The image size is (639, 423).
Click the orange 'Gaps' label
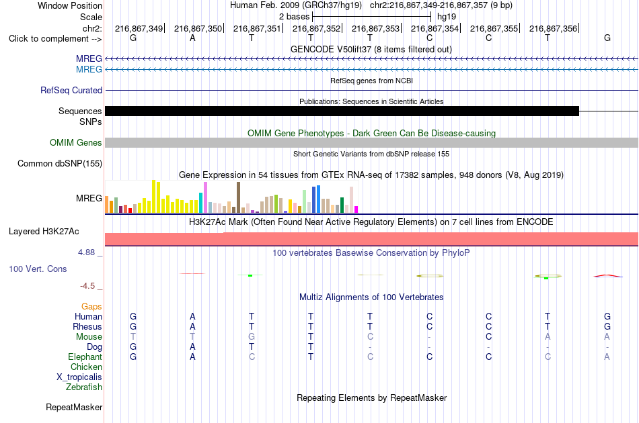pos(91,307)
